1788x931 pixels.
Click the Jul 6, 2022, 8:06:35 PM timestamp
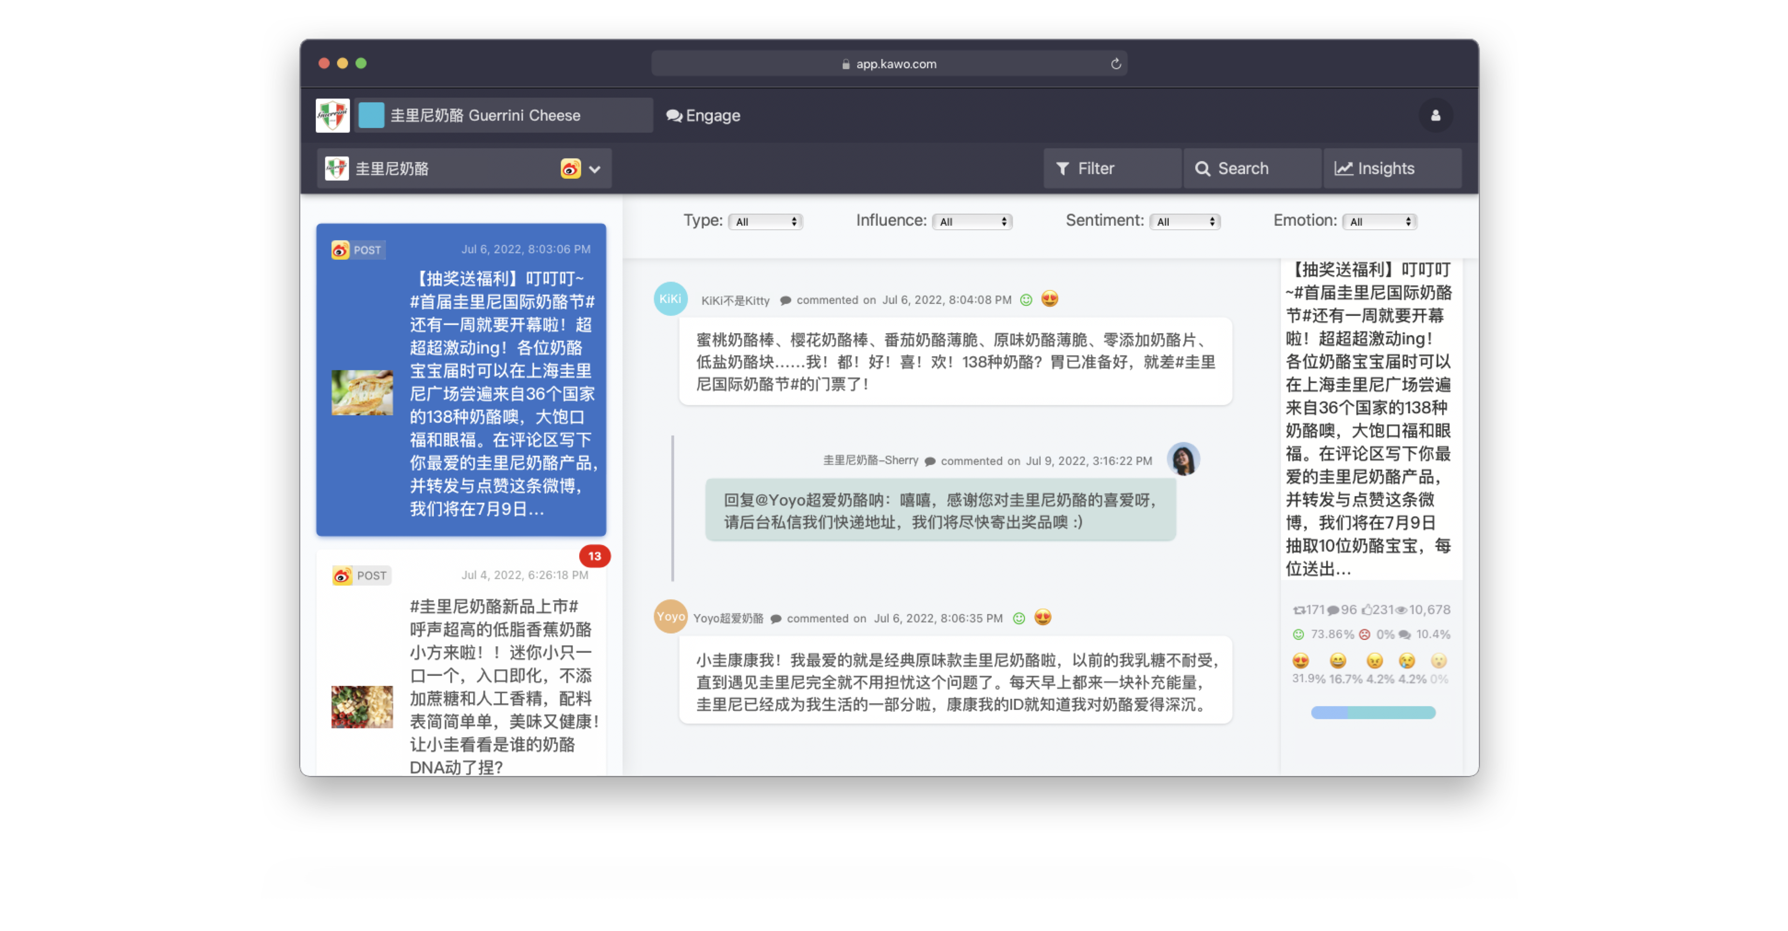coord(938,619)
